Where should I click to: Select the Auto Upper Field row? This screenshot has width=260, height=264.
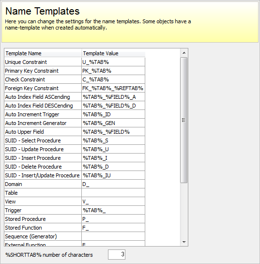(43, 132)
